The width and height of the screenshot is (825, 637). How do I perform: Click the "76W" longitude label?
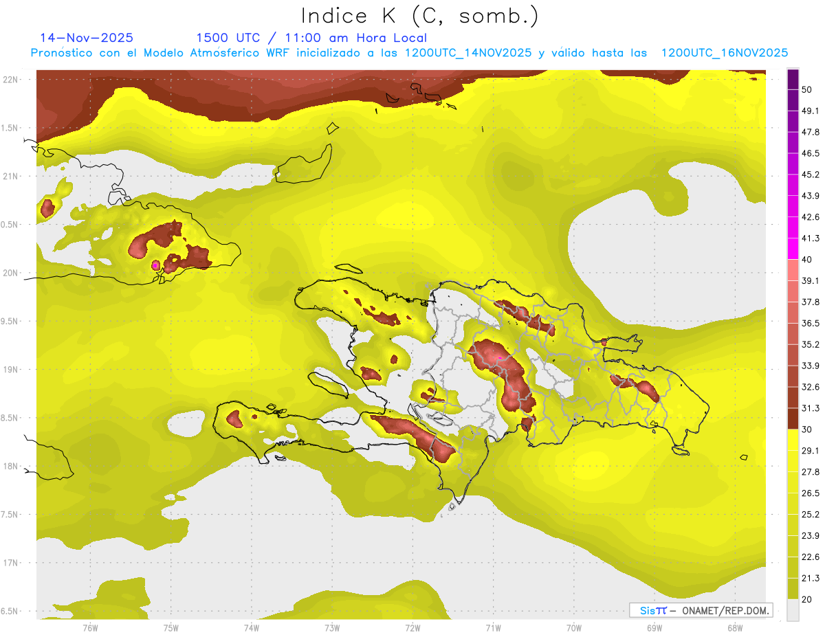90,628
